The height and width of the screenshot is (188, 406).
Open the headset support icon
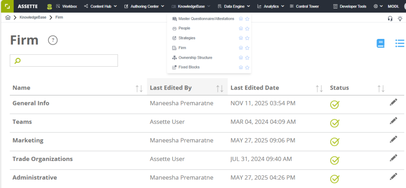pyautogui.click(x=390, y=18)
